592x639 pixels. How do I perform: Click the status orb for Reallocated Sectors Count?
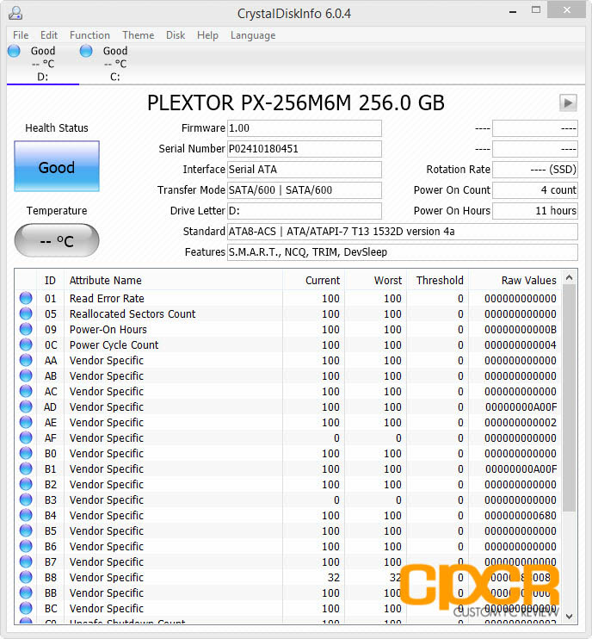(x=26, y=313)
